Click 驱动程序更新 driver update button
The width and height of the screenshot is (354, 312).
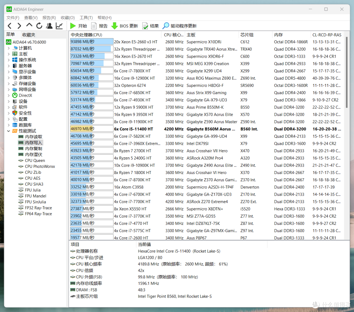(180, 26)
